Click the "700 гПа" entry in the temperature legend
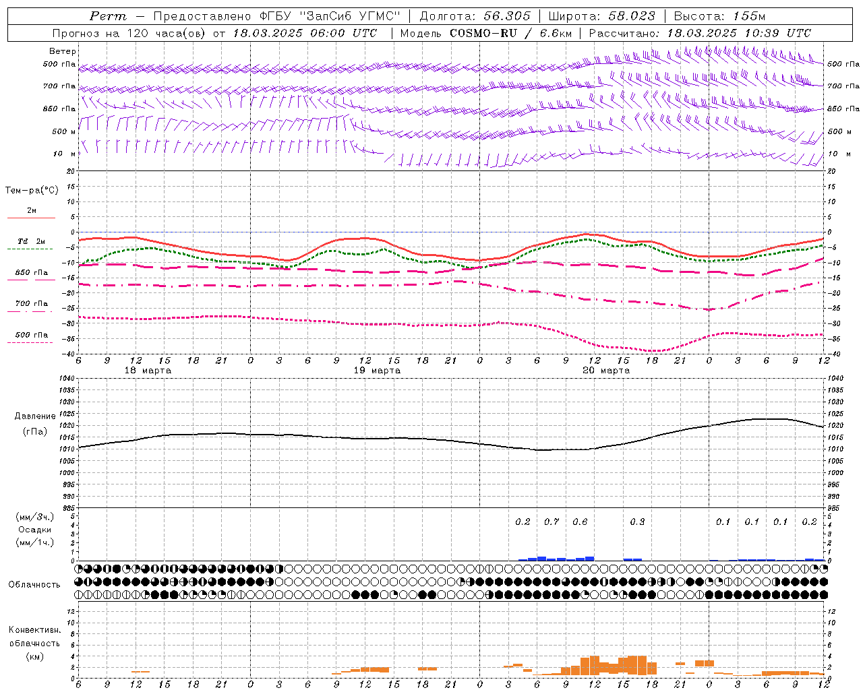Screen dimensions: 863x690 [x=31, y=307]
